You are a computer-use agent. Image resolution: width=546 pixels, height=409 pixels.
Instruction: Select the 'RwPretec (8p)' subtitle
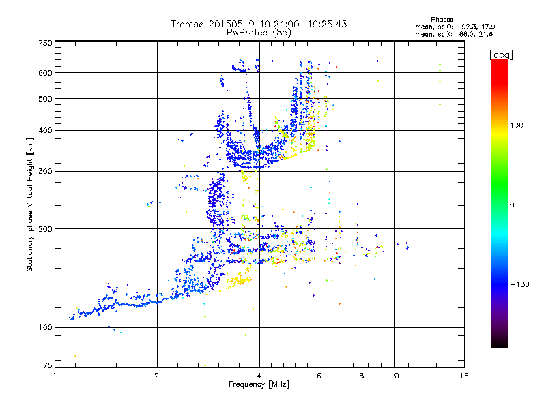pyautogui.click(x=259, y=33)
